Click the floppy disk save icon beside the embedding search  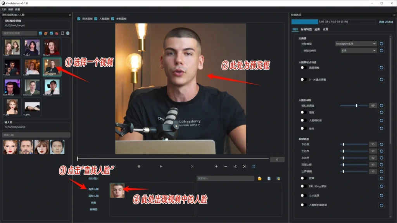point(269,178)
